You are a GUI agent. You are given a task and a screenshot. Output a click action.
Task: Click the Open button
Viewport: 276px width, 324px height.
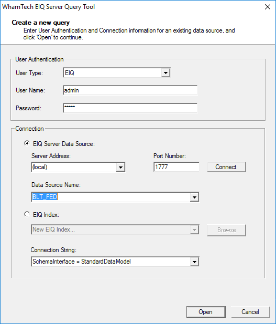[x=206, y=312]
